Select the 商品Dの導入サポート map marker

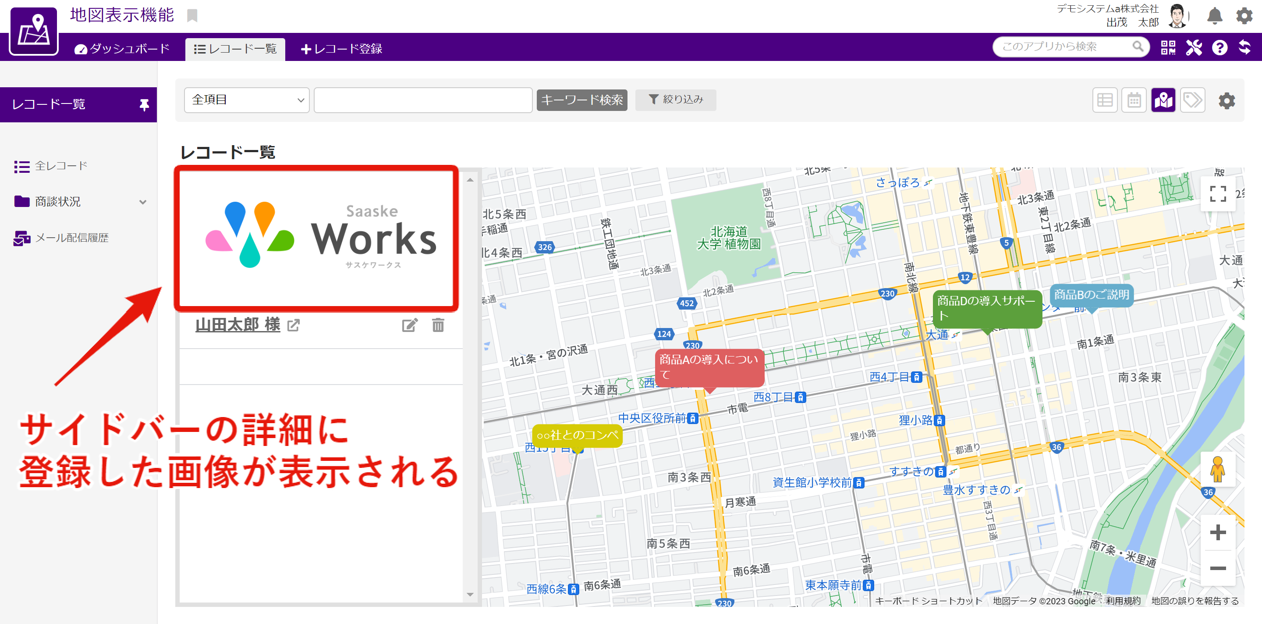[x=987, y=309]
